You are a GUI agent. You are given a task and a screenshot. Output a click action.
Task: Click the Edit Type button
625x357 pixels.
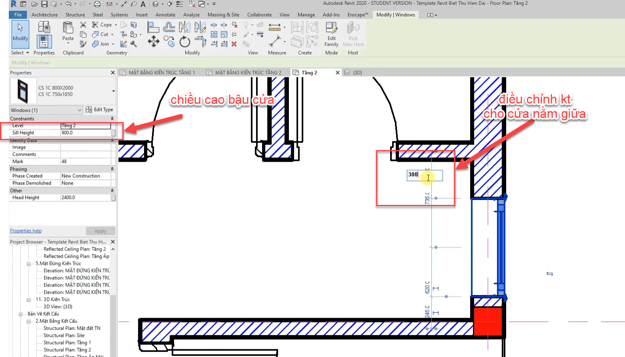100,110
